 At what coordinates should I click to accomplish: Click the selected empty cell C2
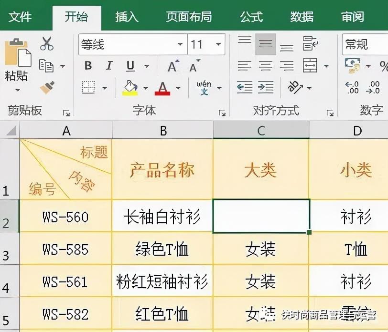(261, 216)
